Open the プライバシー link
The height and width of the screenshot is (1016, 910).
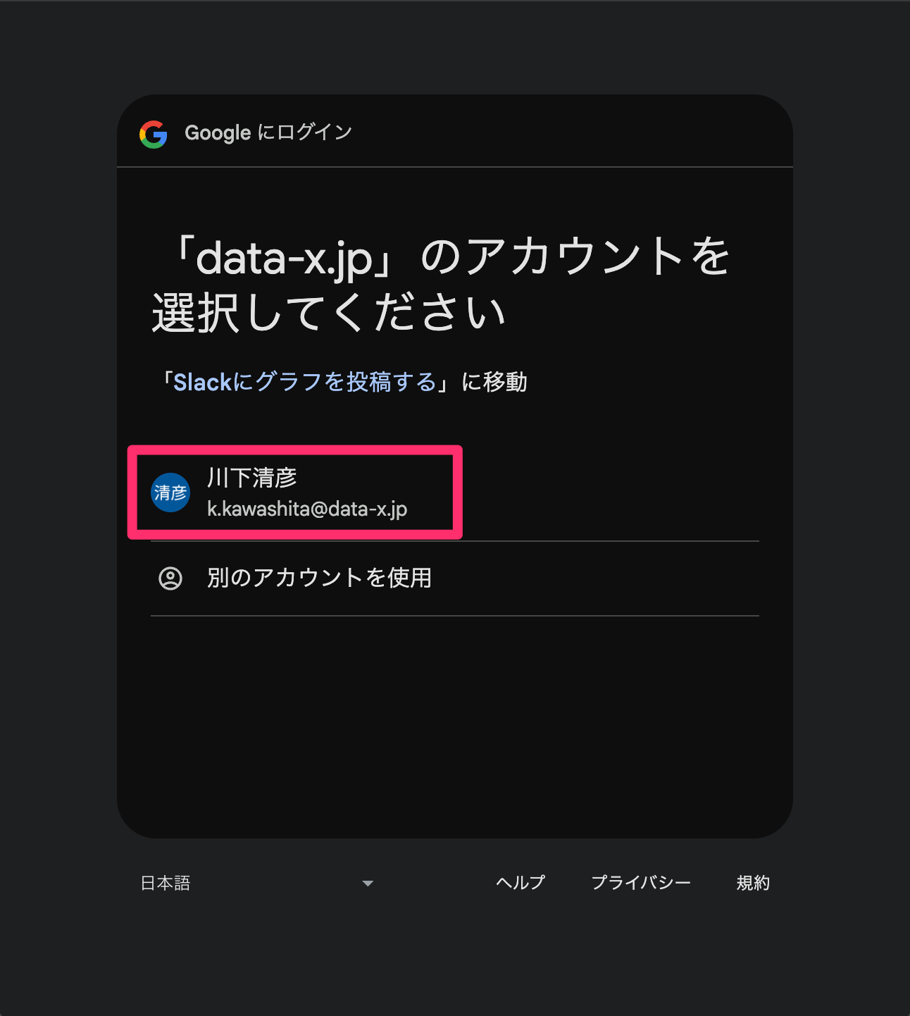tap(641, 883)
